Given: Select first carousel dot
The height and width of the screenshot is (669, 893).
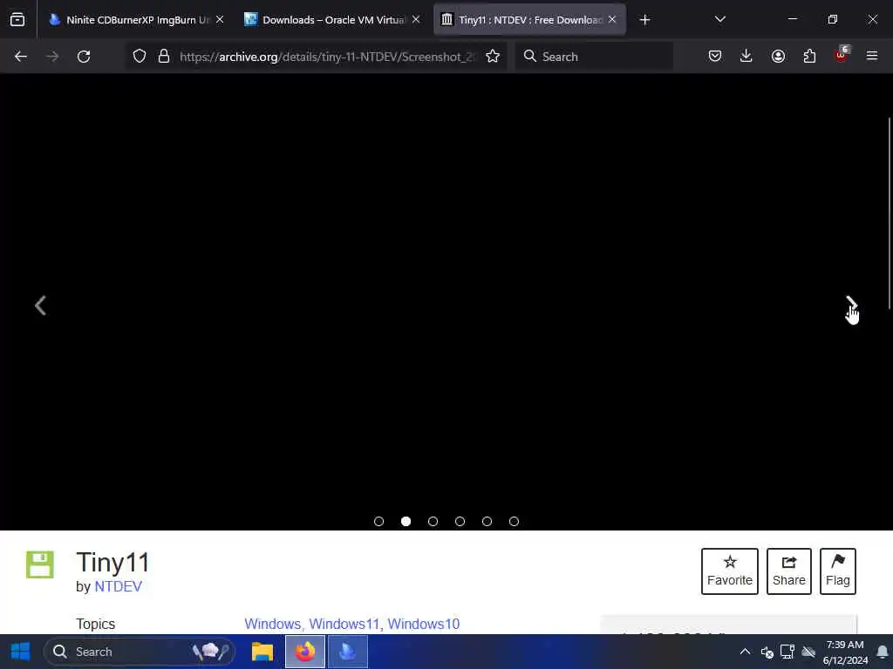Looking at the screenshot, I should coord(378,521).
